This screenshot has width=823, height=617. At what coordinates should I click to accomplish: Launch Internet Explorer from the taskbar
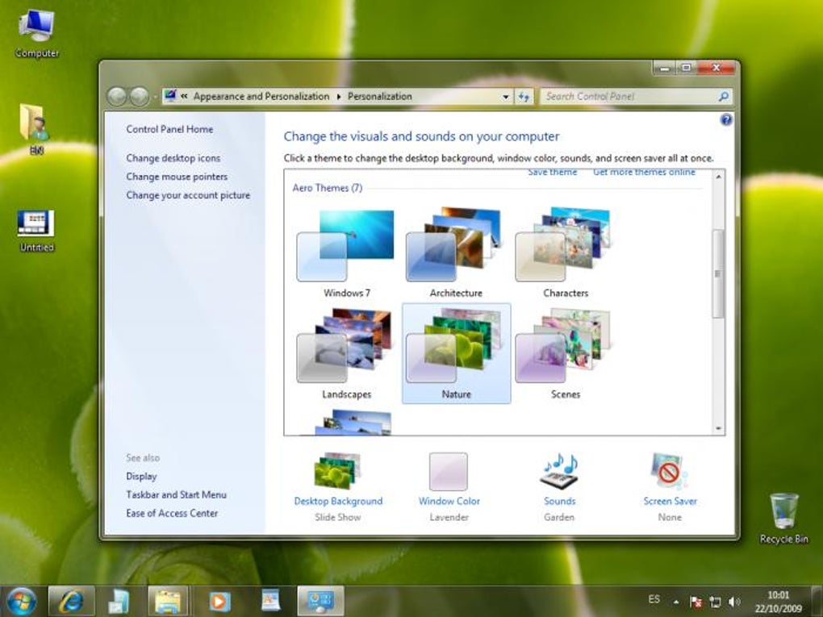coord(72,601)
